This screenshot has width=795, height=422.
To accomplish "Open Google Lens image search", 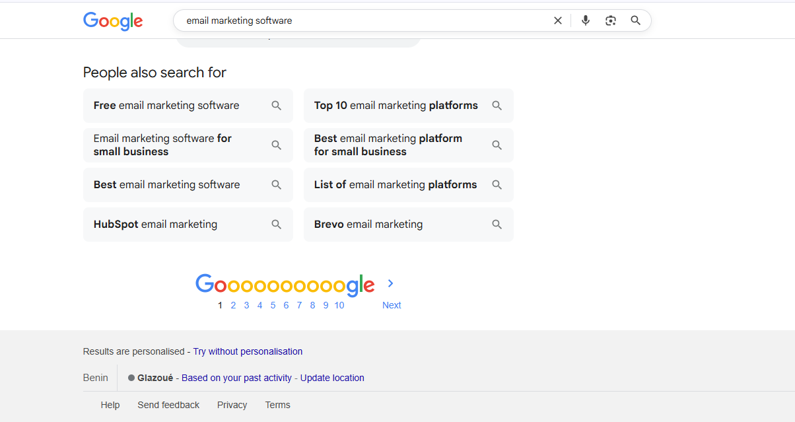I will (x=610, y=20).
